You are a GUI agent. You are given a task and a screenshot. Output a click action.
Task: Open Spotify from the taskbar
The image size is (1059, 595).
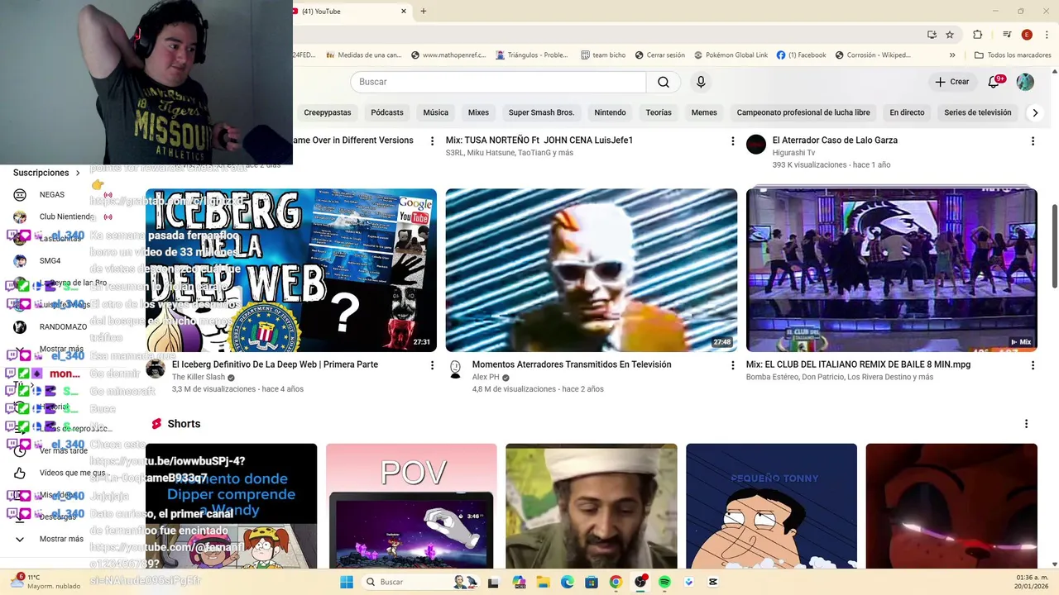pyautogui.click(x=664, y=582)
